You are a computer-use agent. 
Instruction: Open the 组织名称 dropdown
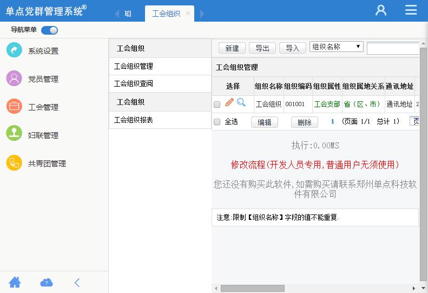coord(337,47)
